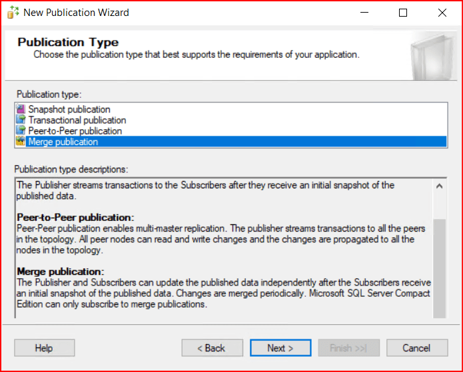
Task: Click the descriptions scrollbar thumb
Action: point(439,266)
